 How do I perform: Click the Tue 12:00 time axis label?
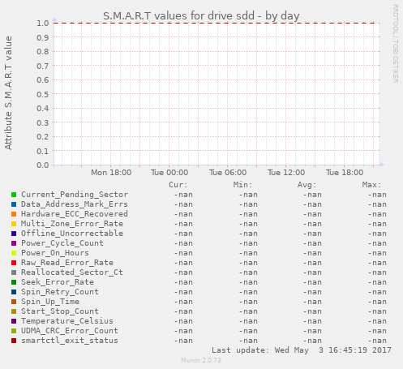click(286, 173)
